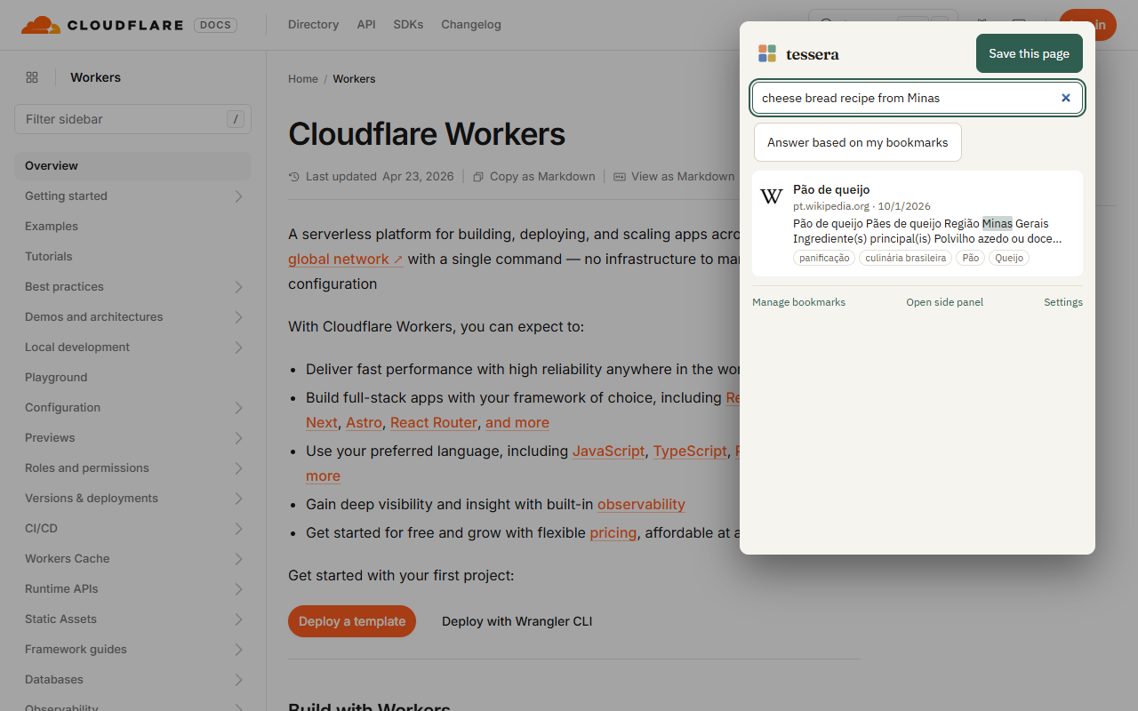The image size is (1138, 711).
Task: Click View as Markdown icon
Action: click(620, 177)
